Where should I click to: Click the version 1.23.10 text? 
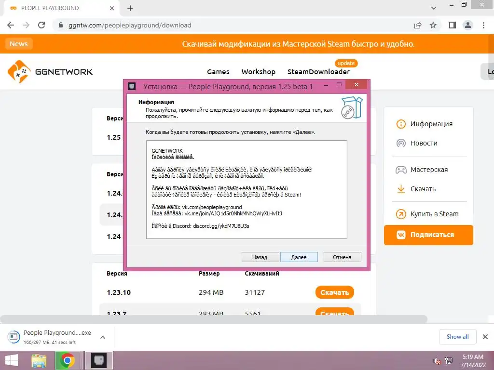119,292
